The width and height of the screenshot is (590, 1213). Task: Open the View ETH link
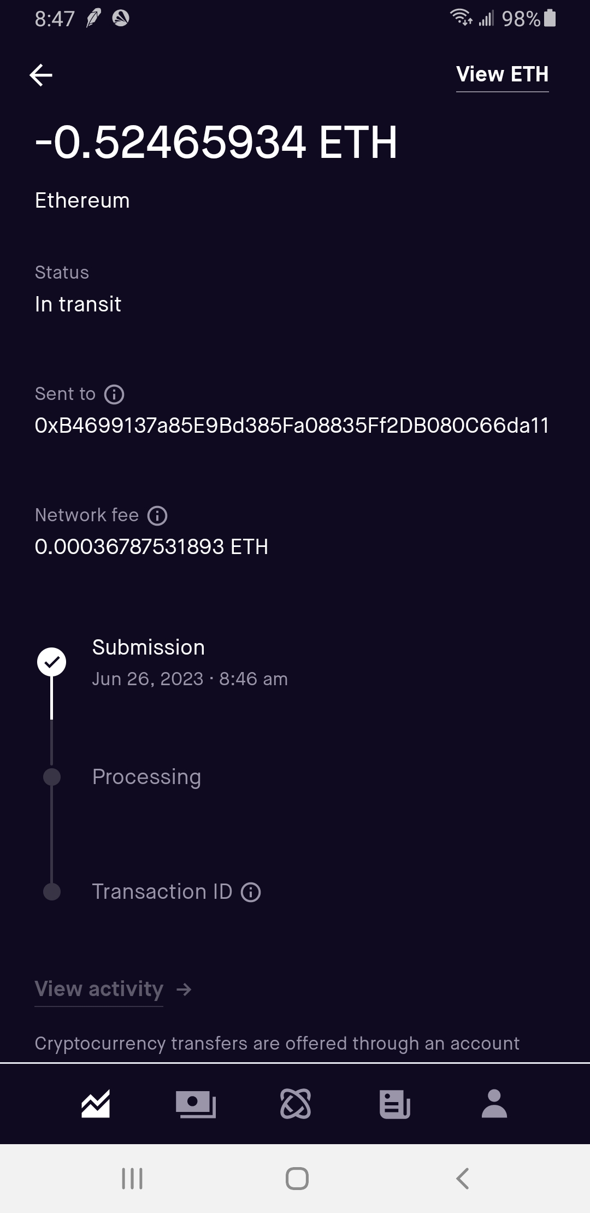pos(502,75)
